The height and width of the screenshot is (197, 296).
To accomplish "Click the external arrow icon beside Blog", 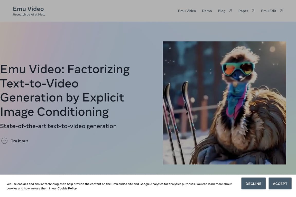I will click(230, 11).
